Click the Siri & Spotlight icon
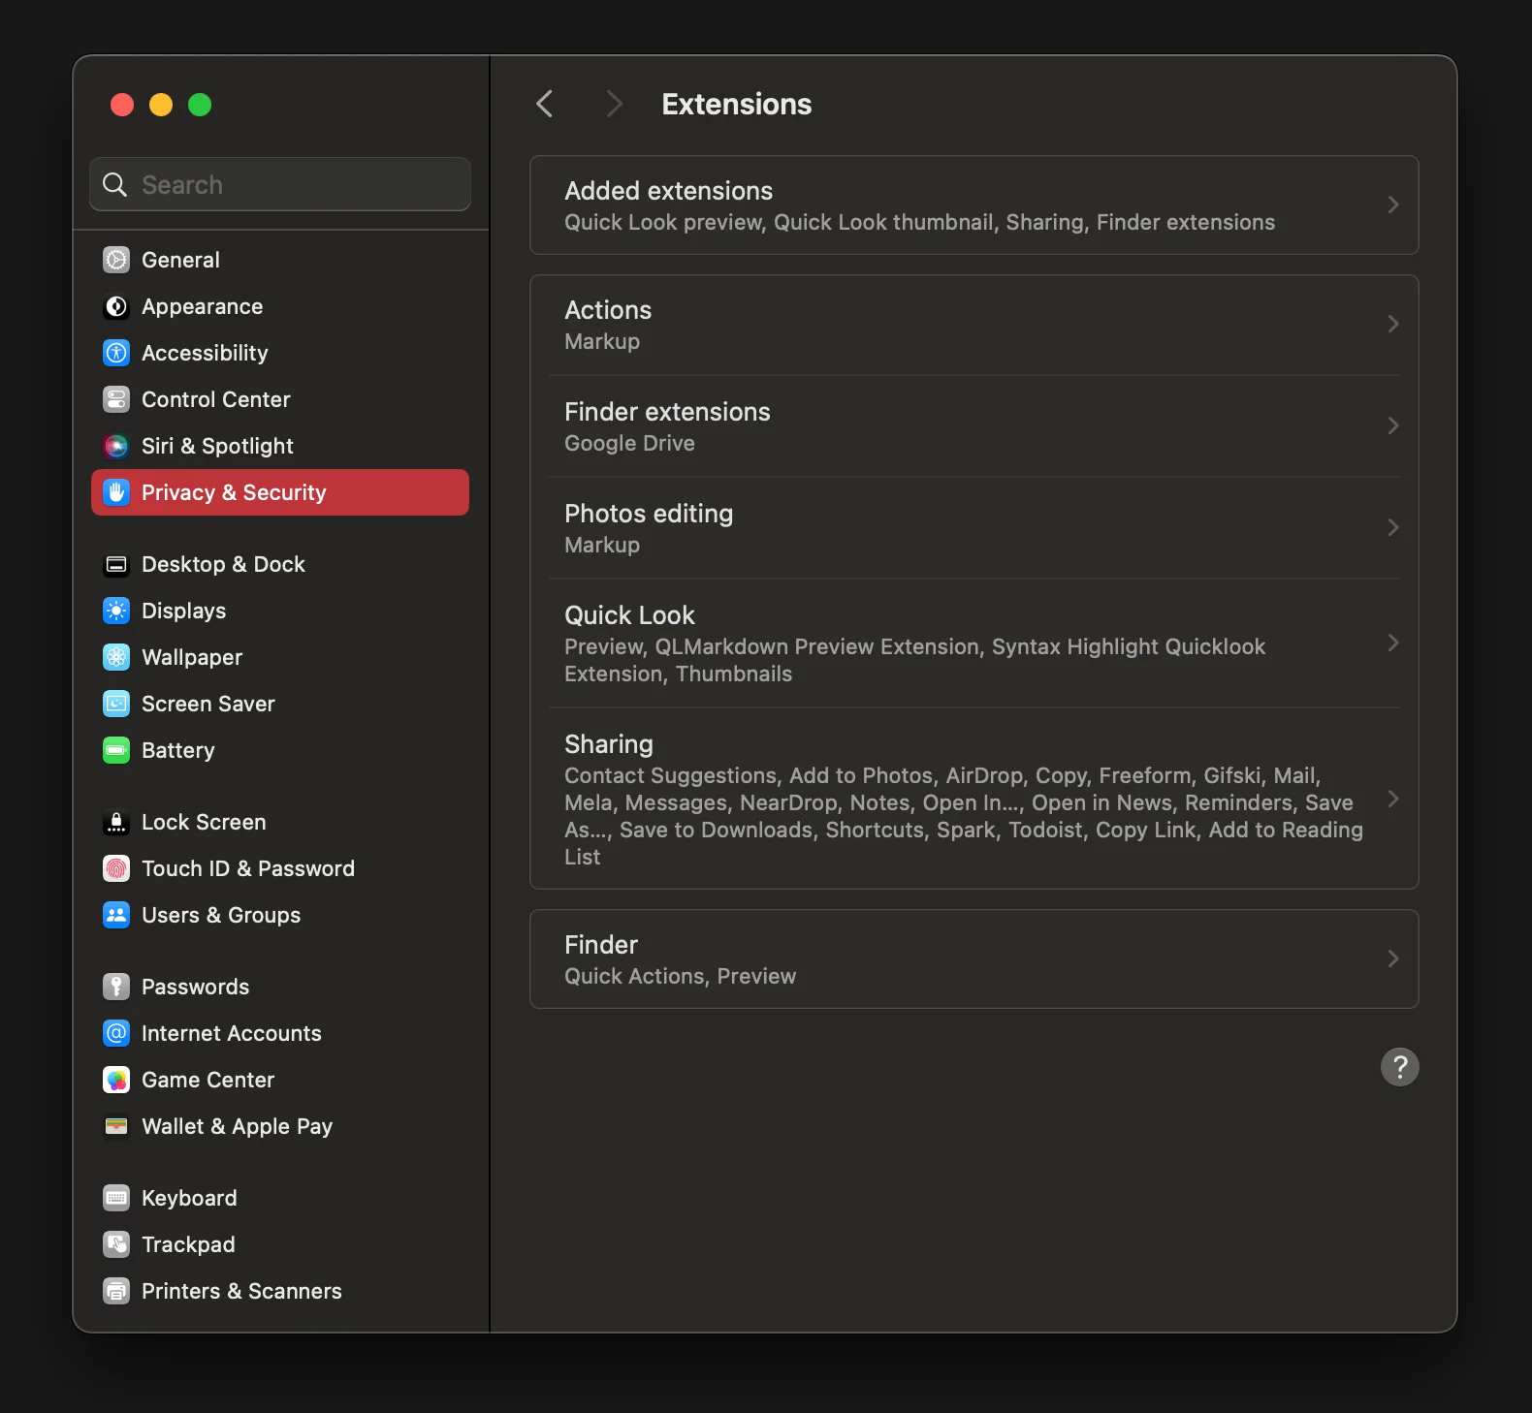The width and height of the screenshot is (1532, 1413). pos(116,446)
